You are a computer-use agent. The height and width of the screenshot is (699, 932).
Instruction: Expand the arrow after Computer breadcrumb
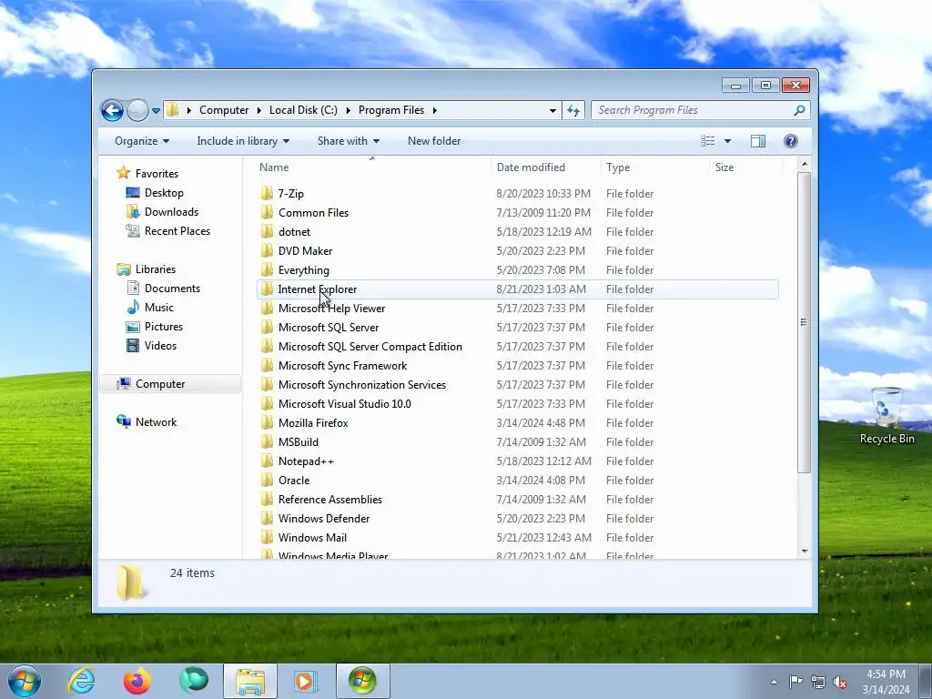[x=259, y=110]
